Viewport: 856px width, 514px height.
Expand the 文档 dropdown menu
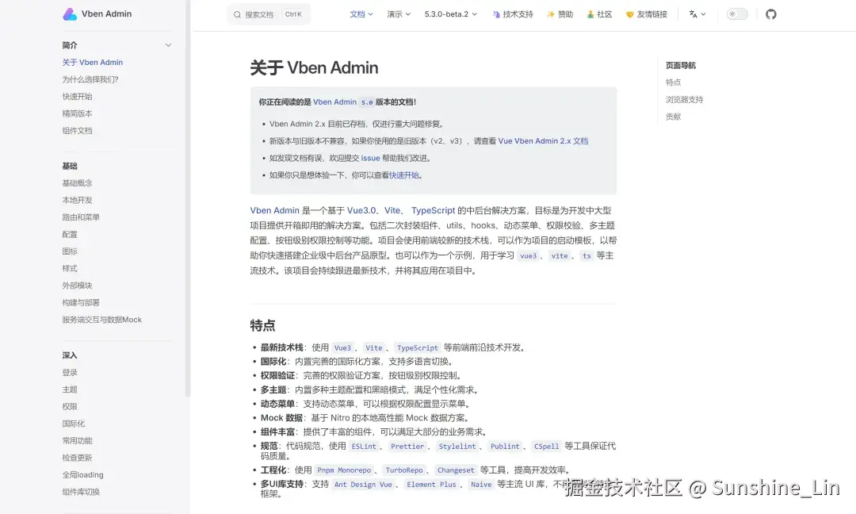[x=361, y=14]
